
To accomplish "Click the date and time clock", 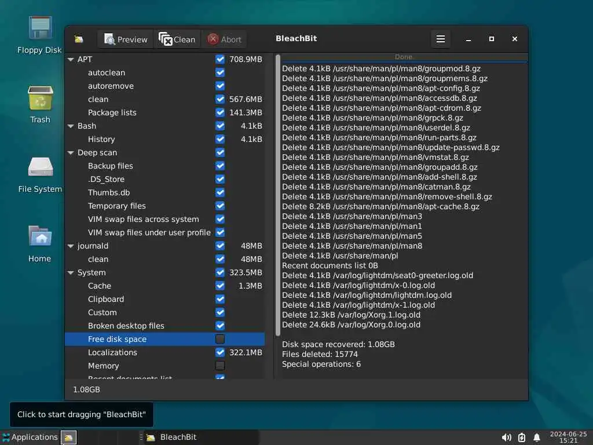I will [x=568, y=437].
